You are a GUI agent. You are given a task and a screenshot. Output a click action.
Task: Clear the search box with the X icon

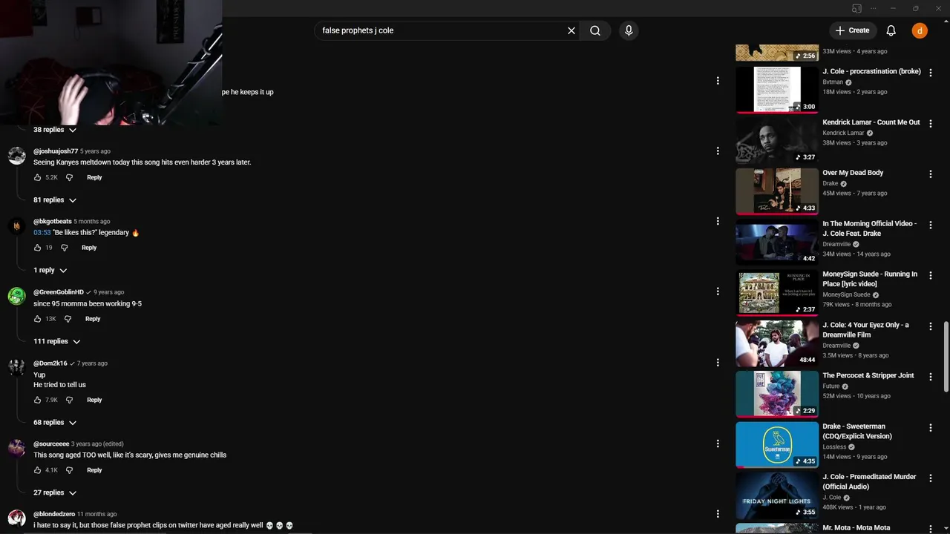pos(571,30)
